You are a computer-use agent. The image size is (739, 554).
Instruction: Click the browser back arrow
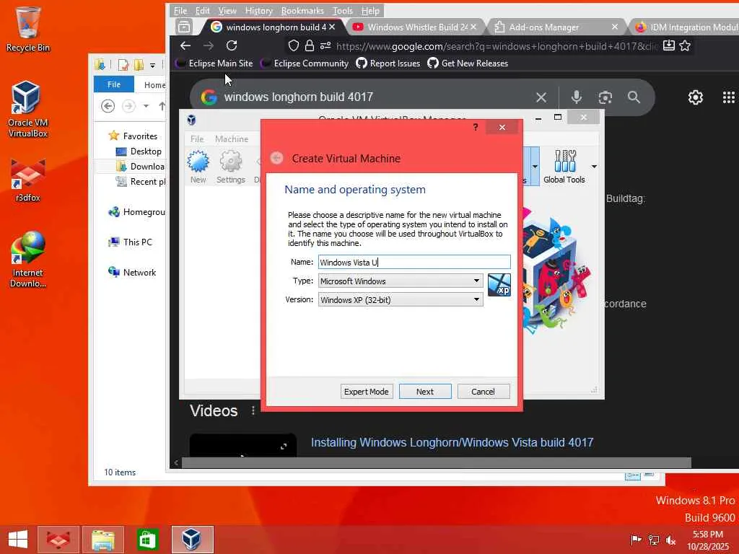pos(185,45)
